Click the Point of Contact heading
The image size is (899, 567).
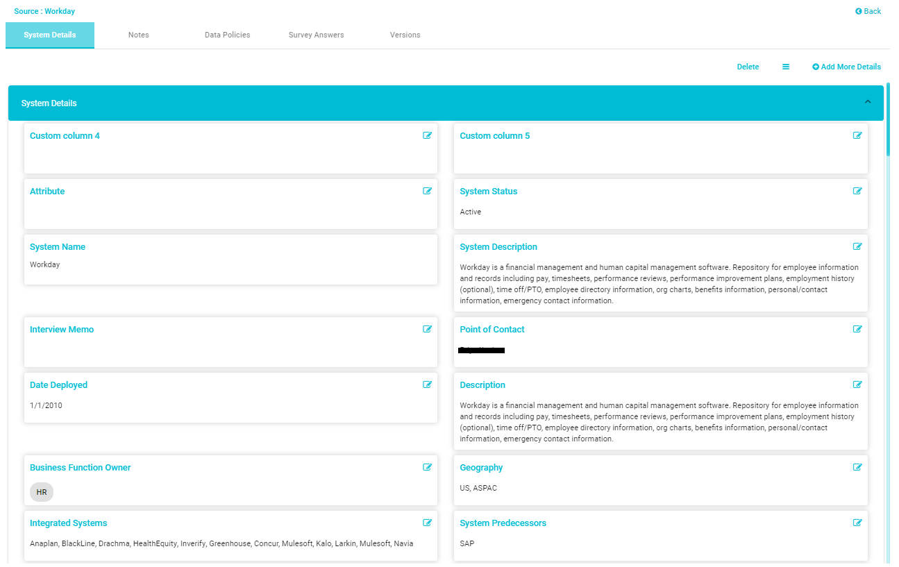pos(492,329)
